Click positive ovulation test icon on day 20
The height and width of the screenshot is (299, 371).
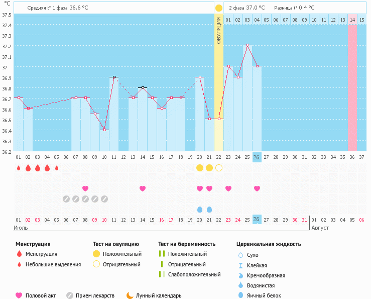(x=200, y=168)
